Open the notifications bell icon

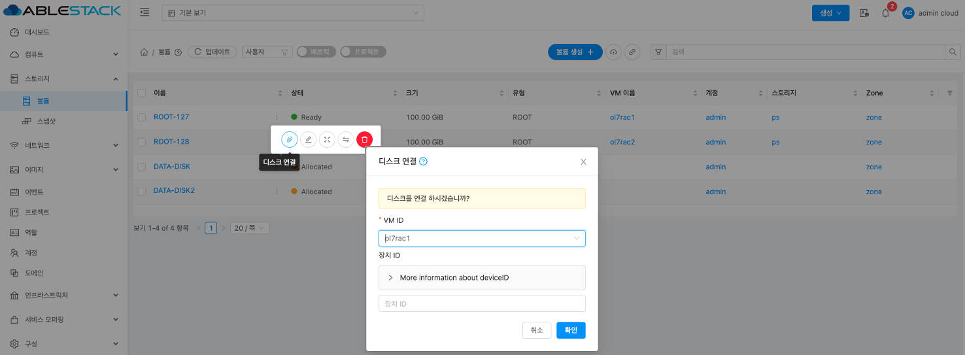(x=885, y=13)
